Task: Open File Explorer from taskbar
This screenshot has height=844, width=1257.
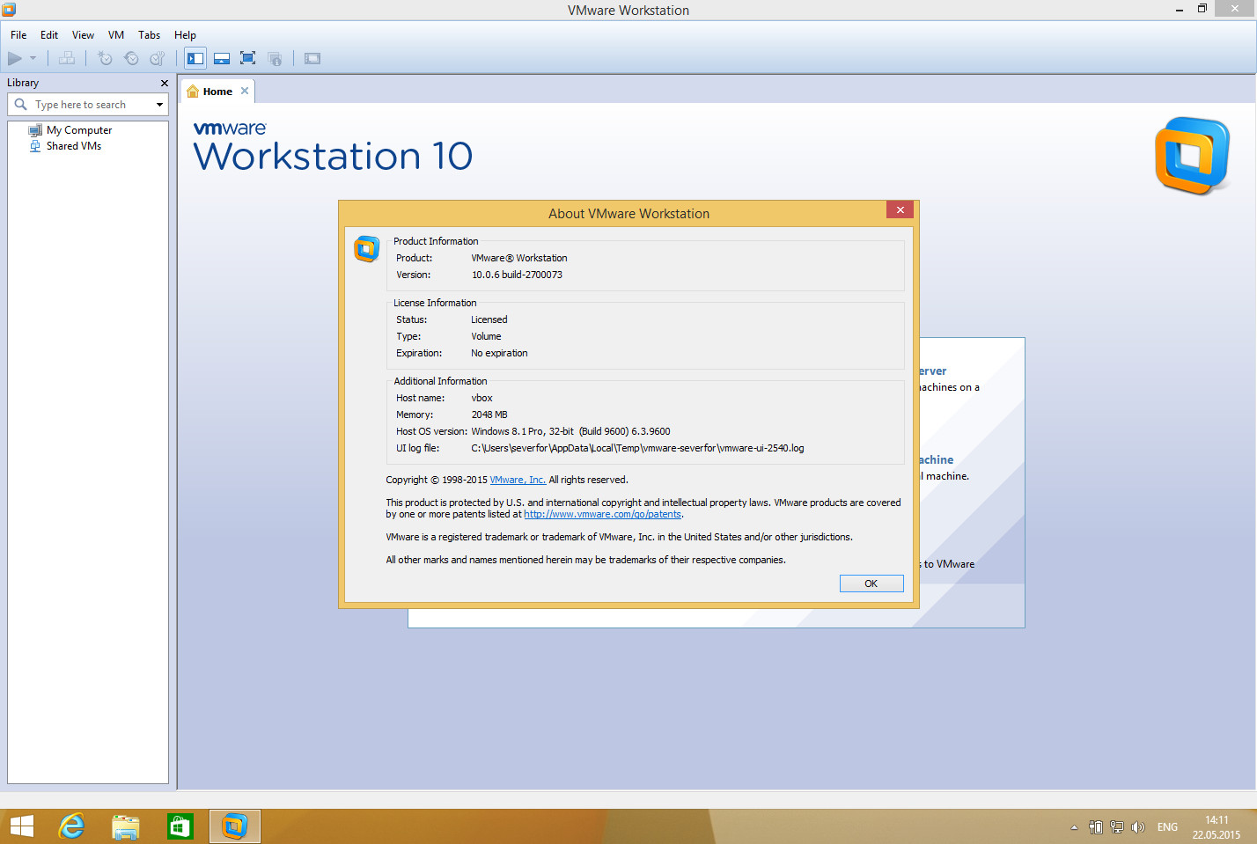Action: click(126, 826)
